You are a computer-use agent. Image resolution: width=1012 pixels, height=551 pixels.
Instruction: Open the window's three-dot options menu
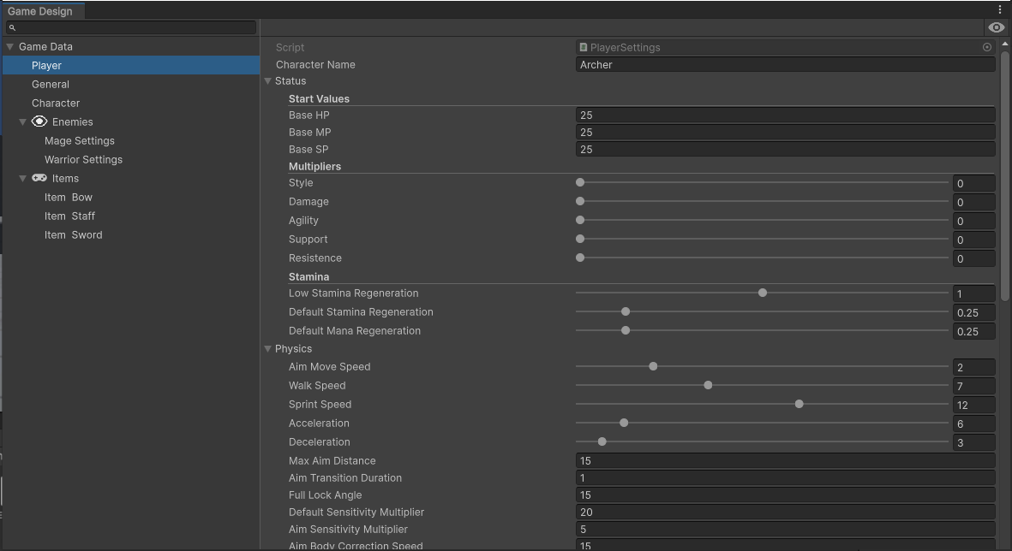[x=999, y=10]
